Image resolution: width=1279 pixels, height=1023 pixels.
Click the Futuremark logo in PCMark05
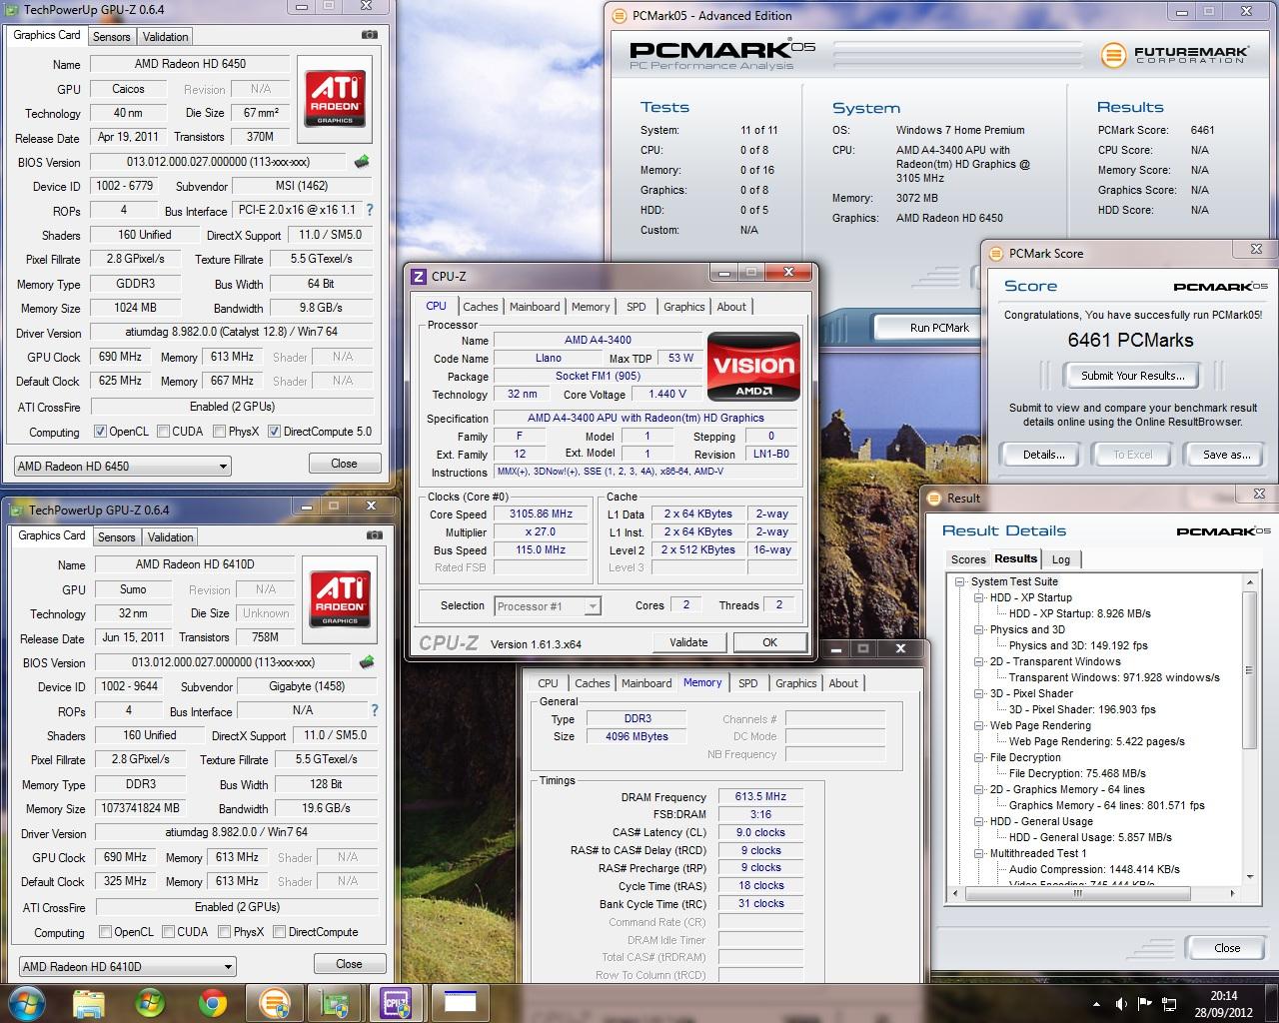(x=1174, y=54)
